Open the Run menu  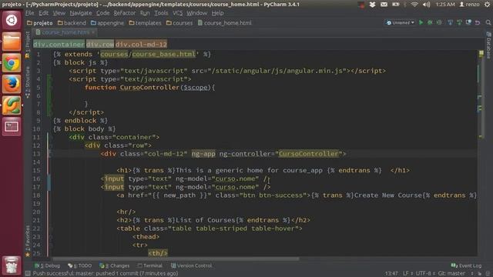pyautogui.click(x=145, y=13)
